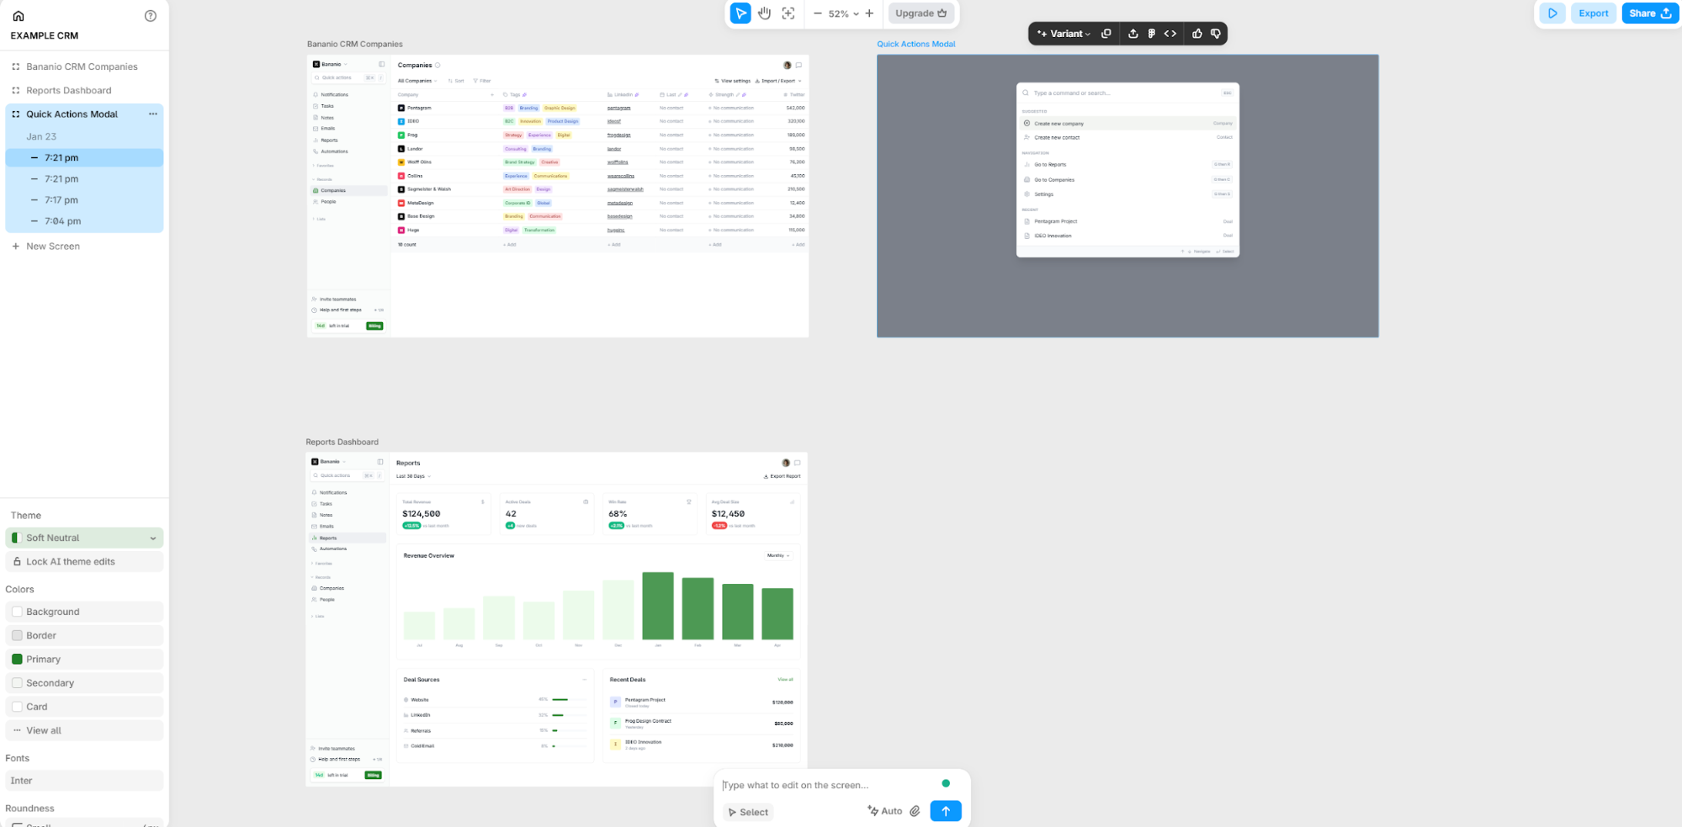Open the help question mark icon

point(151,16)
